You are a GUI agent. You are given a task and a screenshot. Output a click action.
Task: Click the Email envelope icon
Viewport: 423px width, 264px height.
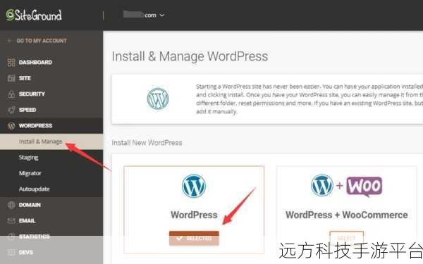(x=11, y=221)
